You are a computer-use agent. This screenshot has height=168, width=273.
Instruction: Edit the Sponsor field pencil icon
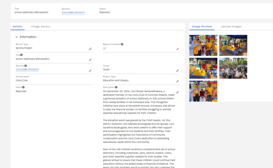(x=90, y=71)
